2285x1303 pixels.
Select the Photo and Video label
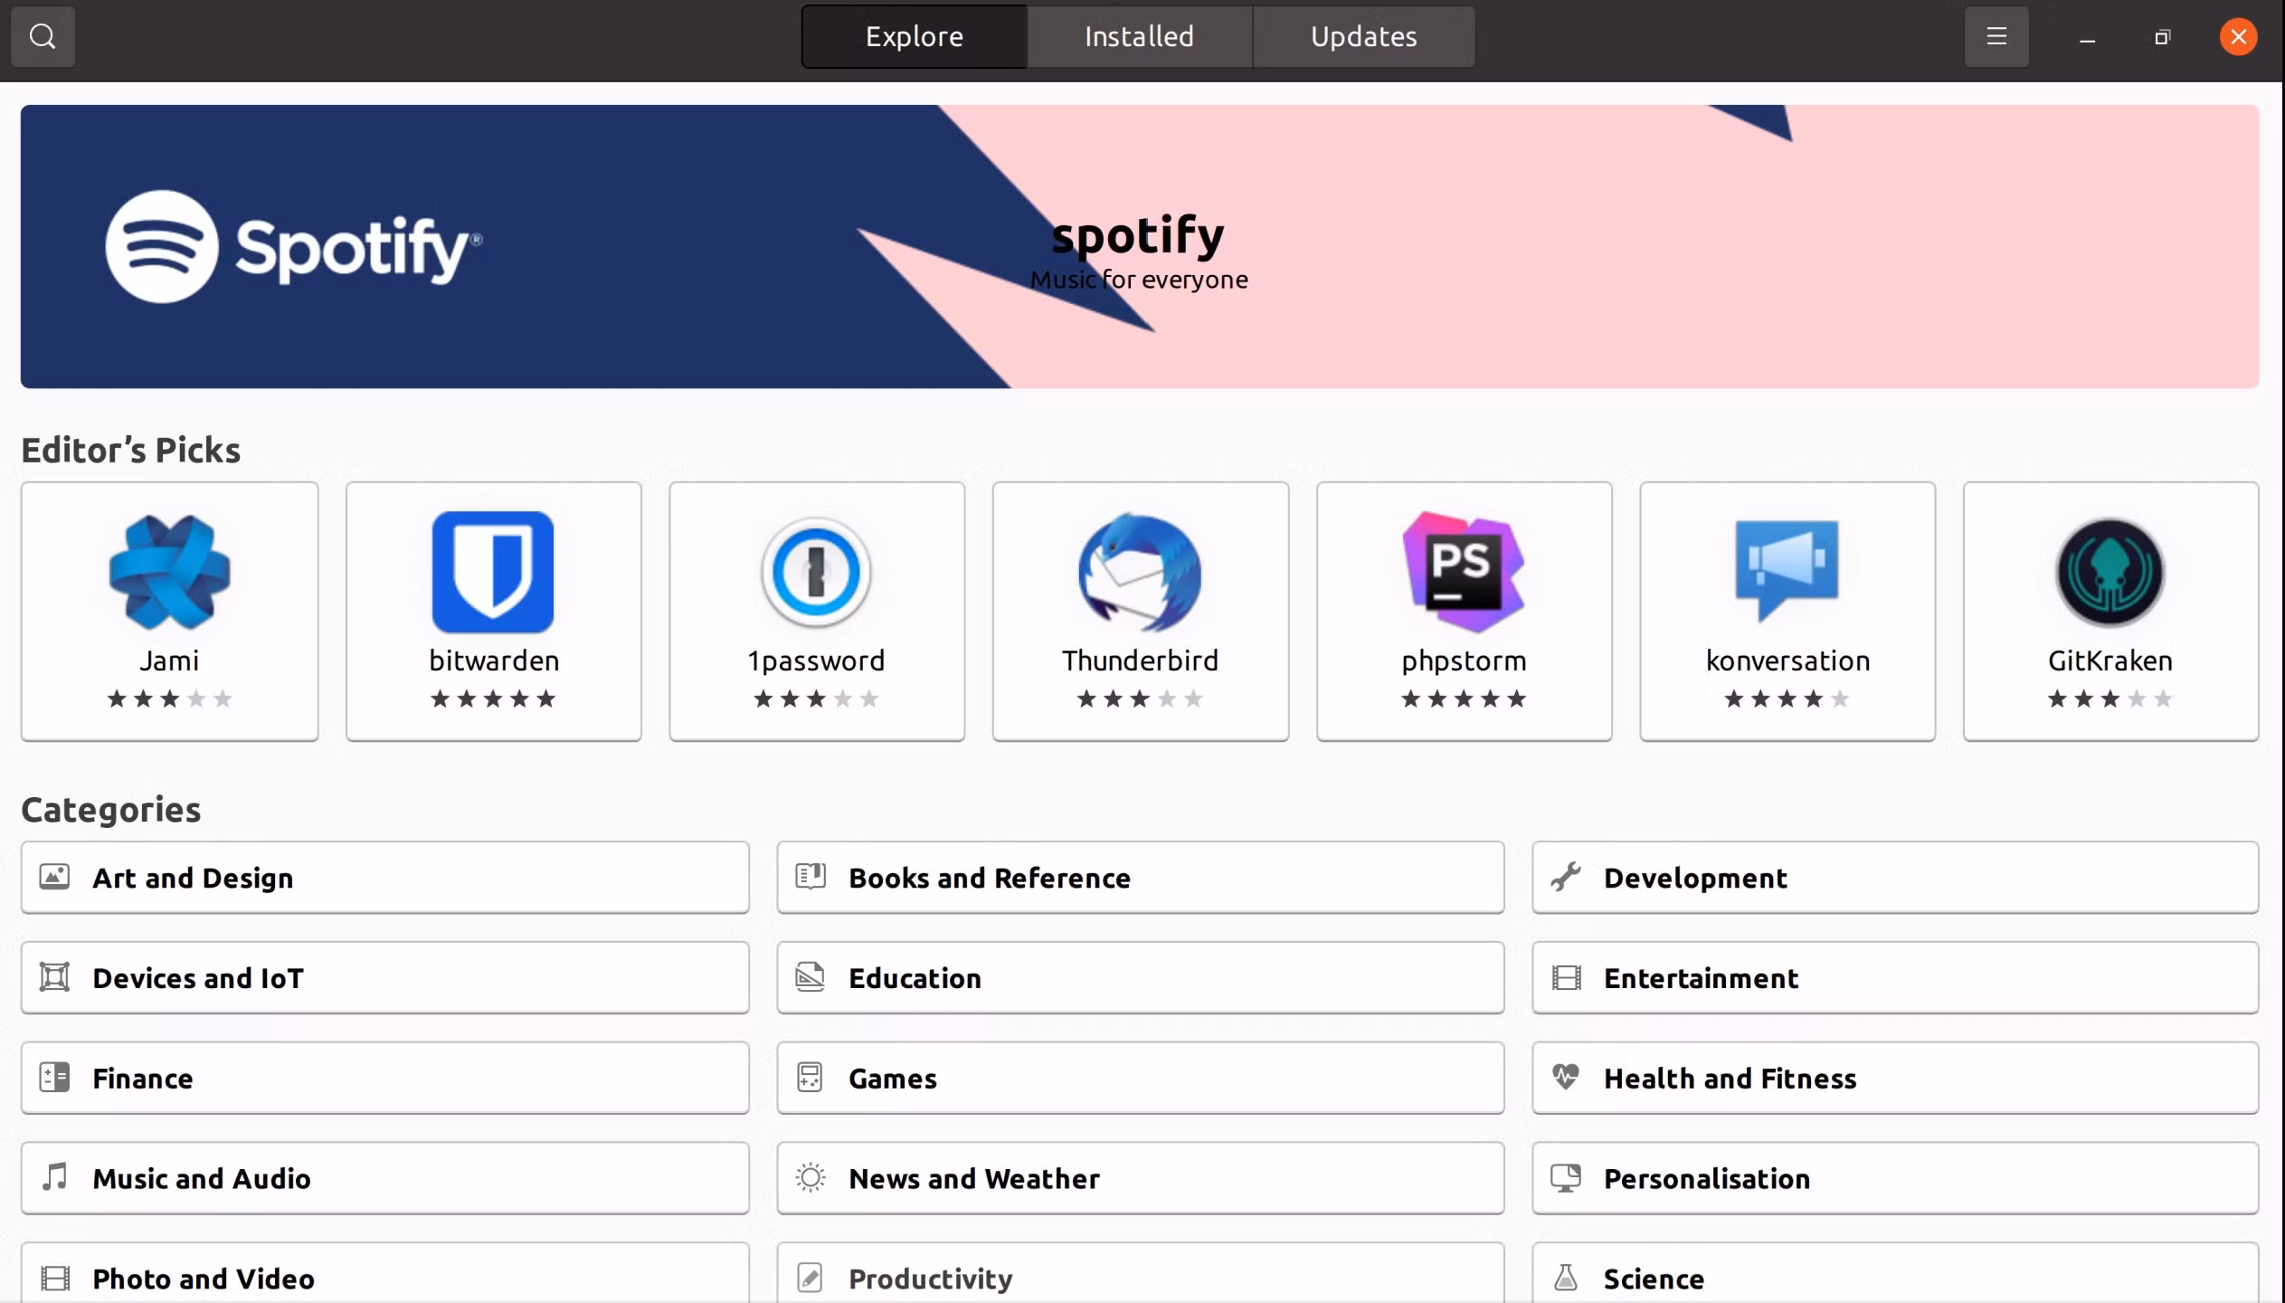(204, 1279)
